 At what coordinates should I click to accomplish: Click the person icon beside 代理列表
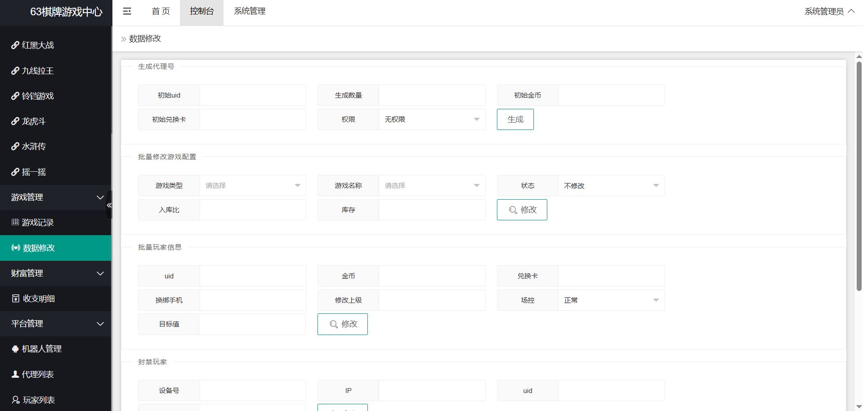click(x=15, y=374)
